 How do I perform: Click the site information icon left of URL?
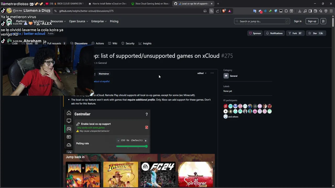tap(55, 11)
